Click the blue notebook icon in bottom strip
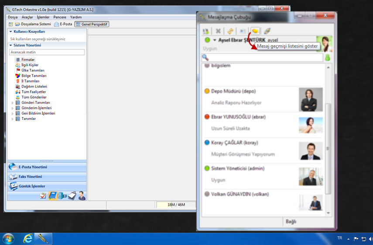The image size is (373, 245). point(52,196)
